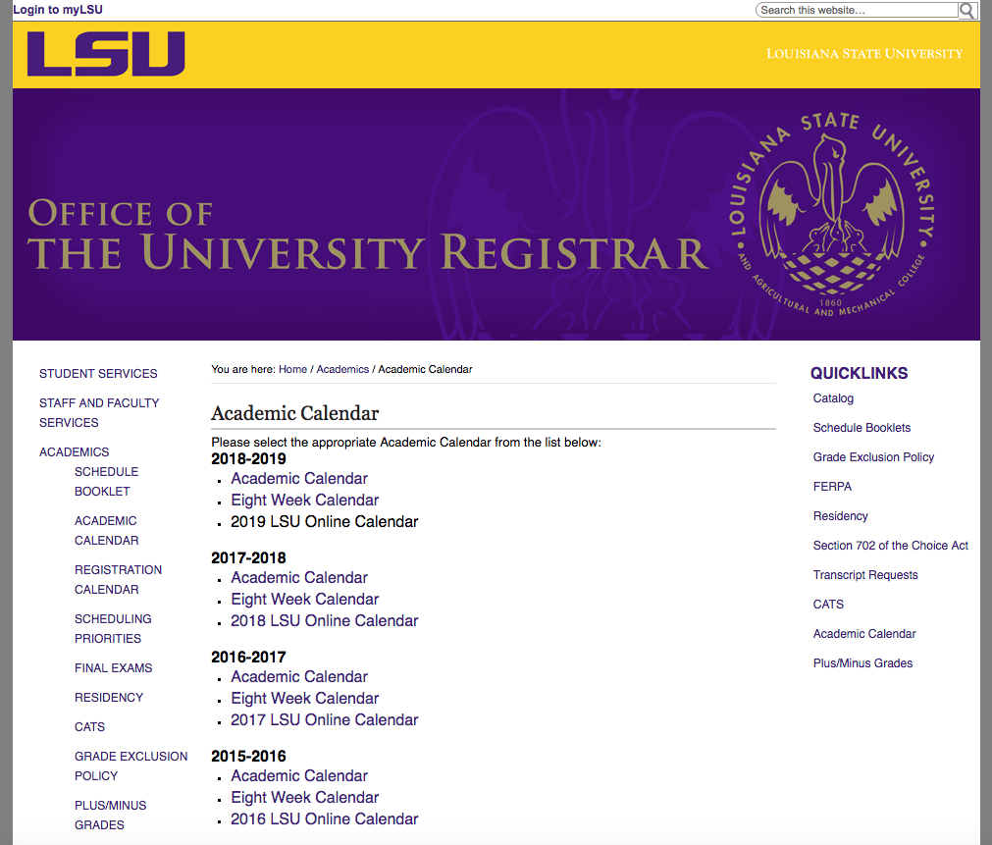
Task: Open 2016 LSU Online Calendar
Action: 325,819
